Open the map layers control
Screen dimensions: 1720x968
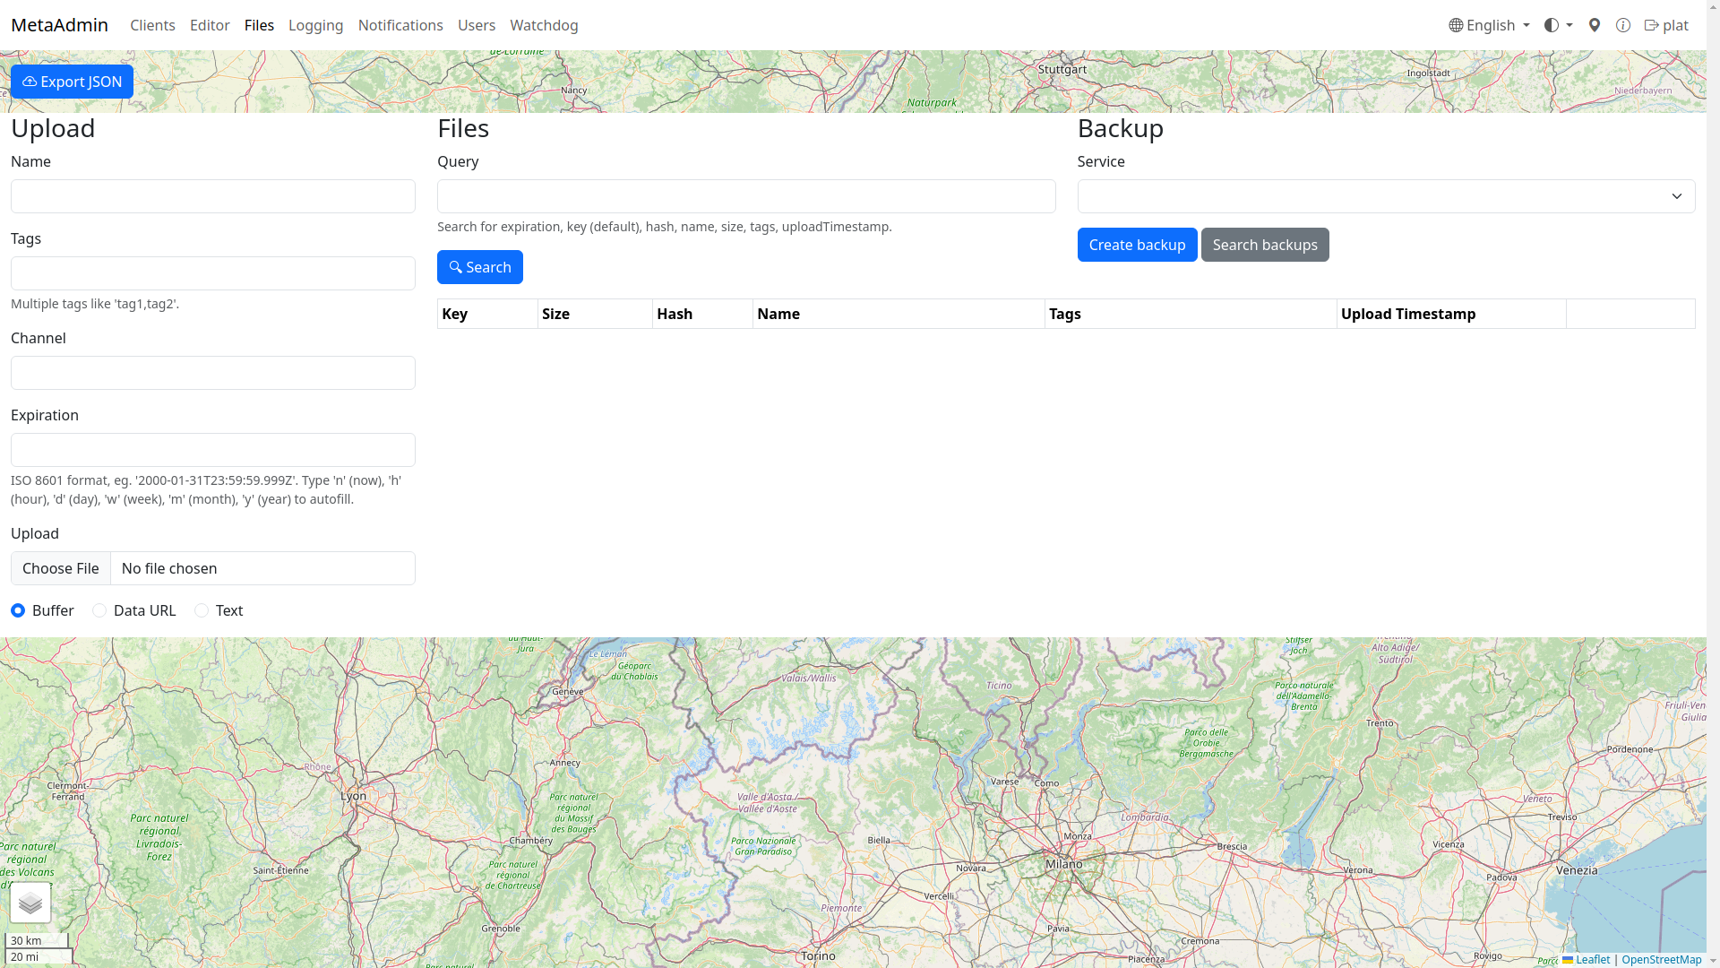coord(30,903)
